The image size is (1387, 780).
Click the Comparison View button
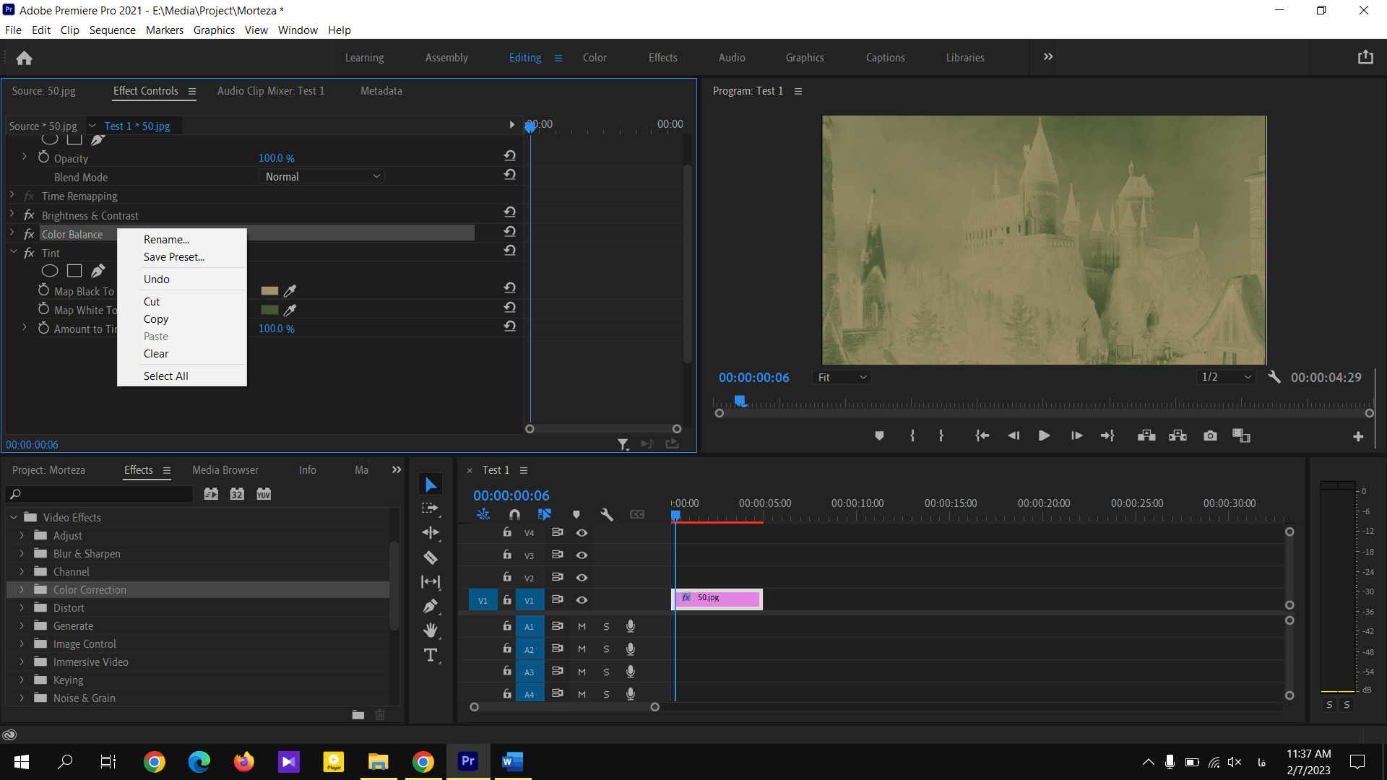coord(1241,436)
